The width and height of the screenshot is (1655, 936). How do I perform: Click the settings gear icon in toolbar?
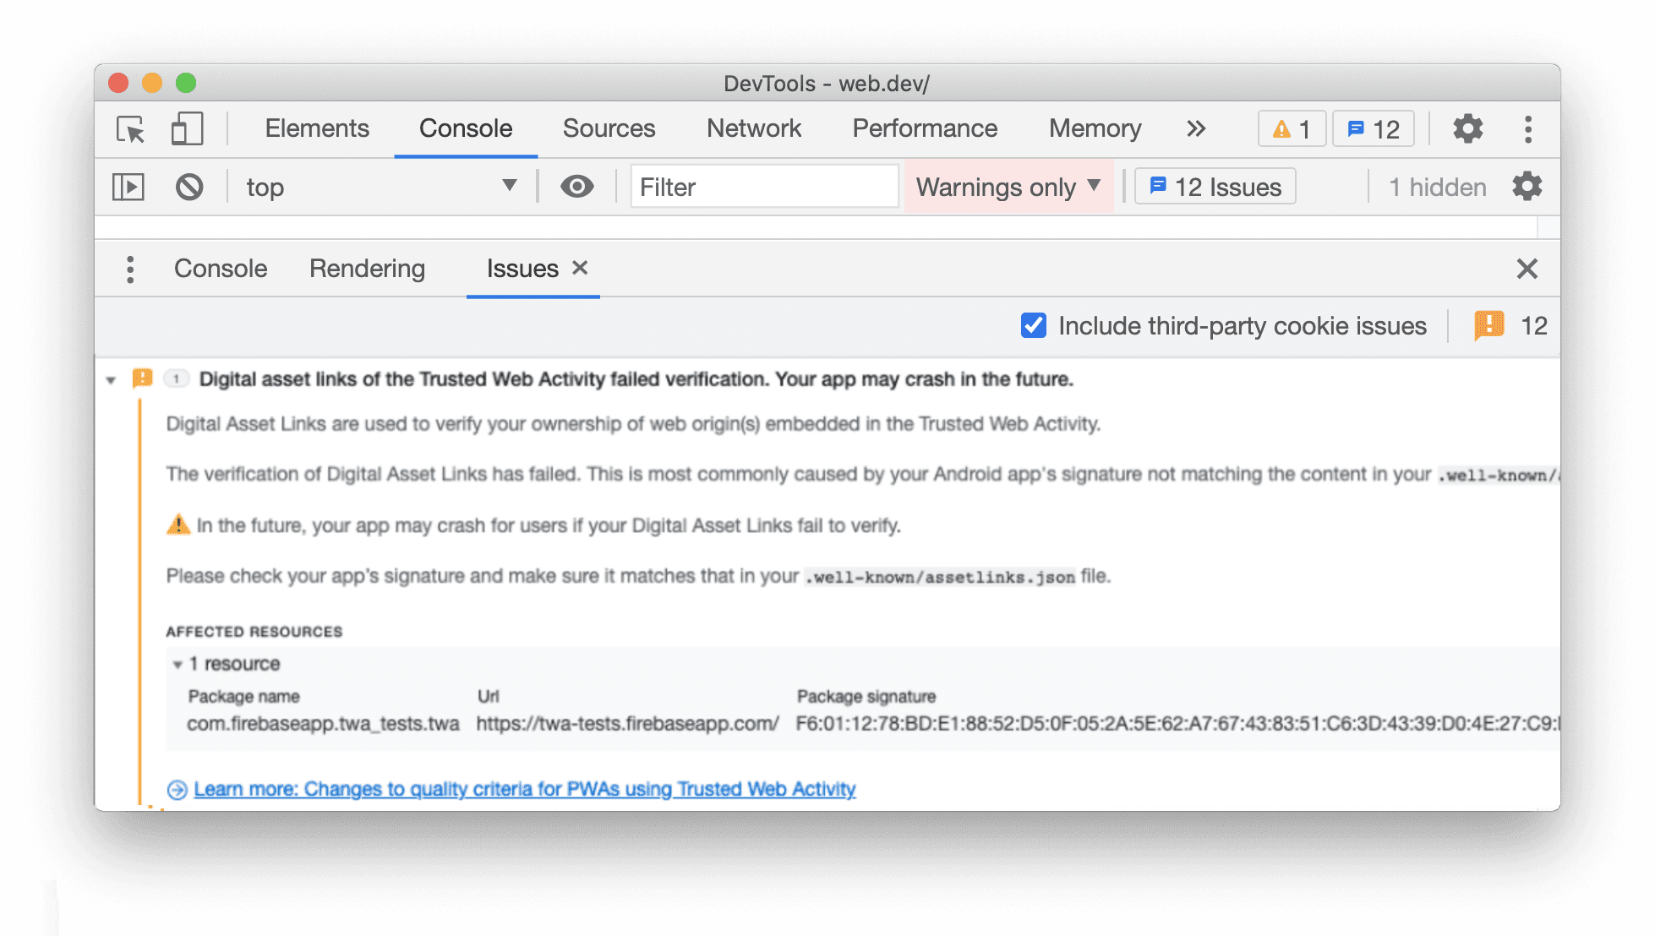(x=1467, y=128)
